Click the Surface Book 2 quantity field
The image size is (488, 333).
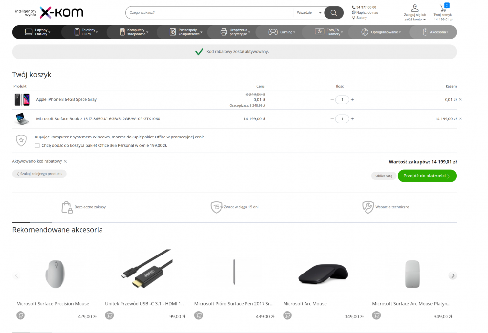pos(342,119)
